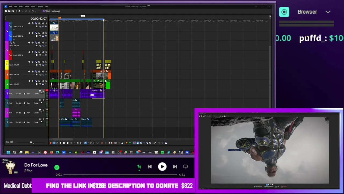Open the Undo history dropdown arrow

click(36, 11)
